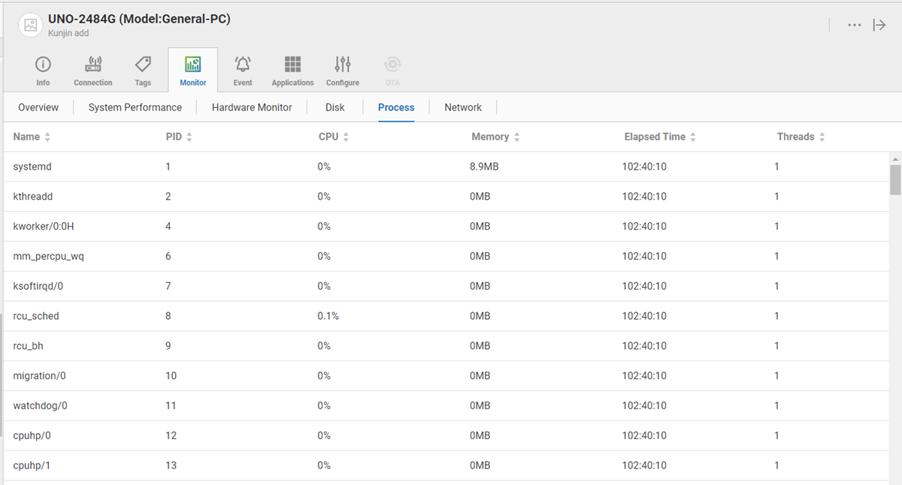Open the Info section icon
This screenshot has height=485, width=902.
[43, 65]
